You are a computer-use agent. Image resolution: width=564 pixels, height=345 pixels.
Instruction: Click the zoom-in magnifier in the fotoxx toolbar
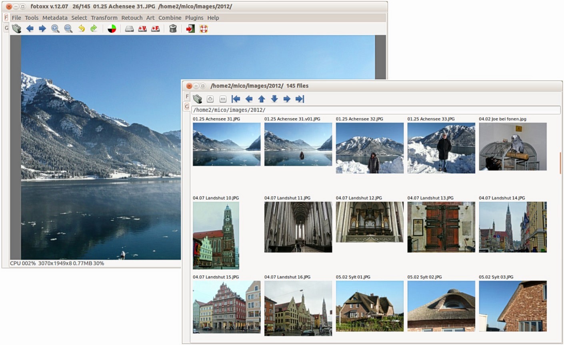tap(55, 28)
